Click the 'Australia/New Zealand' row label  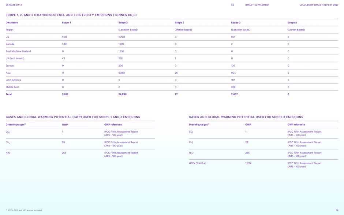(x=18, y=51)
